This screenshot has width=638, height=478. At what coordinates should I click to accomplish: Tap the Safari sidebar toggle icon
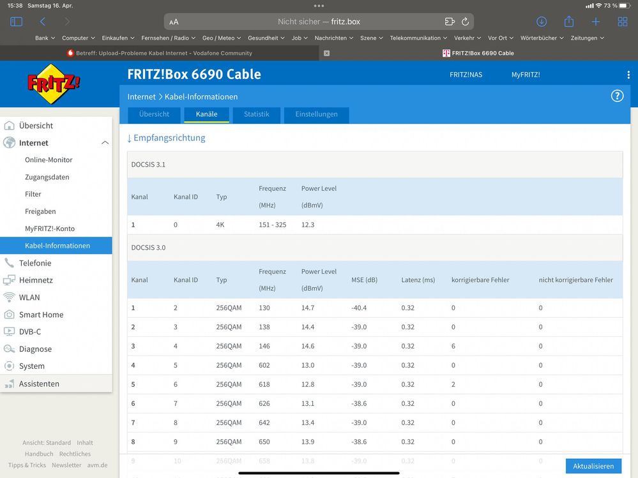point(17,22)
